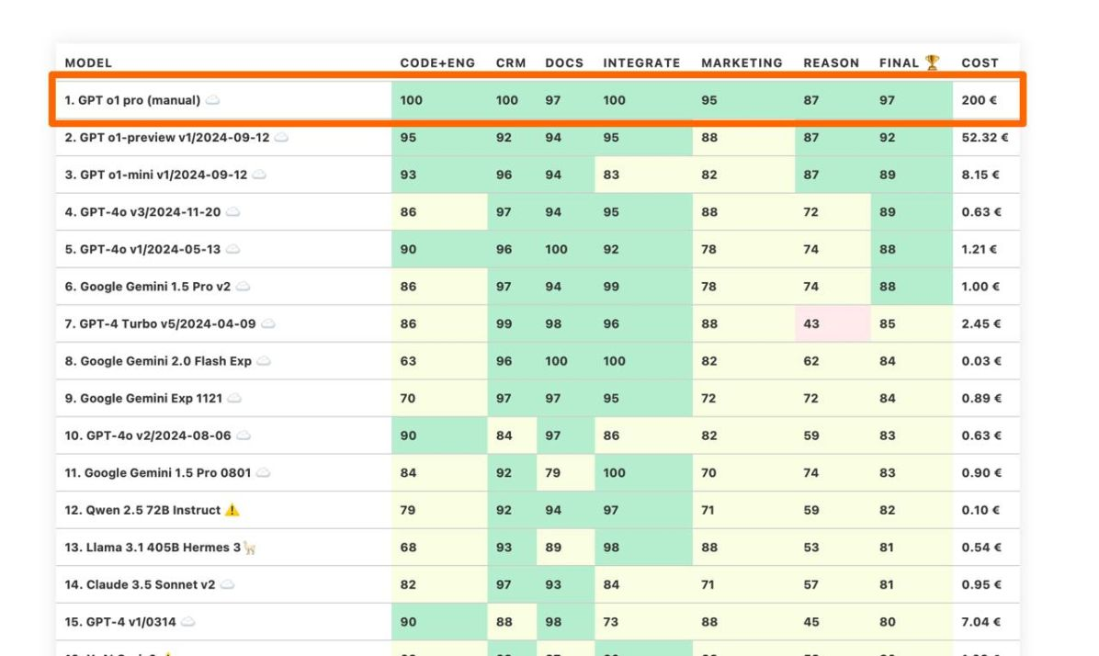Click the warning icon next to Qwen 2.5 72B Instruct
This screenshot has height=656, width=1099.
pos(232,510)
